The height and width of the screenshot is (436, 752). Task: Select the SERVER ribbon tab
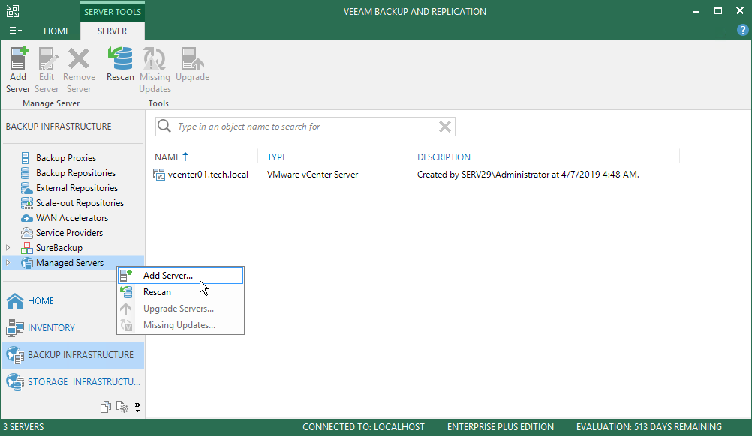click(113, 31)
